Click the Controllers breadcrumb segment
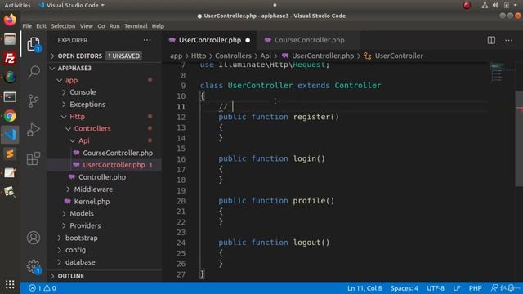The image size is (523, 294). click(233, 56)
